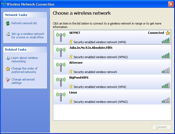Click the antenna icon for Julia.In.No.9.Is.Absolute.Filth
The height and width of the screenshot is (134, 175).
point(61,52)
